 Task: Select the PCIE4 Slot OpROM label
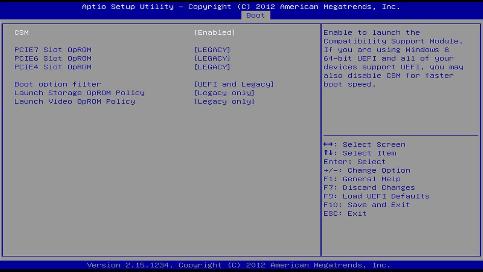click(x=53, y=67)
